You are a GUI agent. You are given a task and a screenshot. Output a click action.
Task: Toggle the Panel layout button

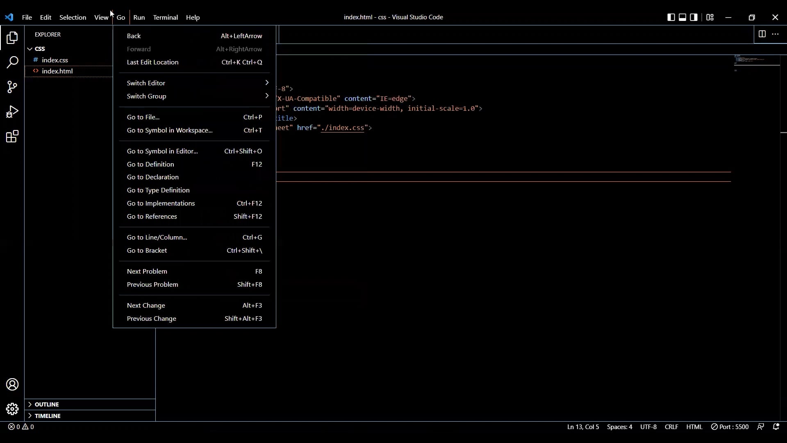point(682,17)
